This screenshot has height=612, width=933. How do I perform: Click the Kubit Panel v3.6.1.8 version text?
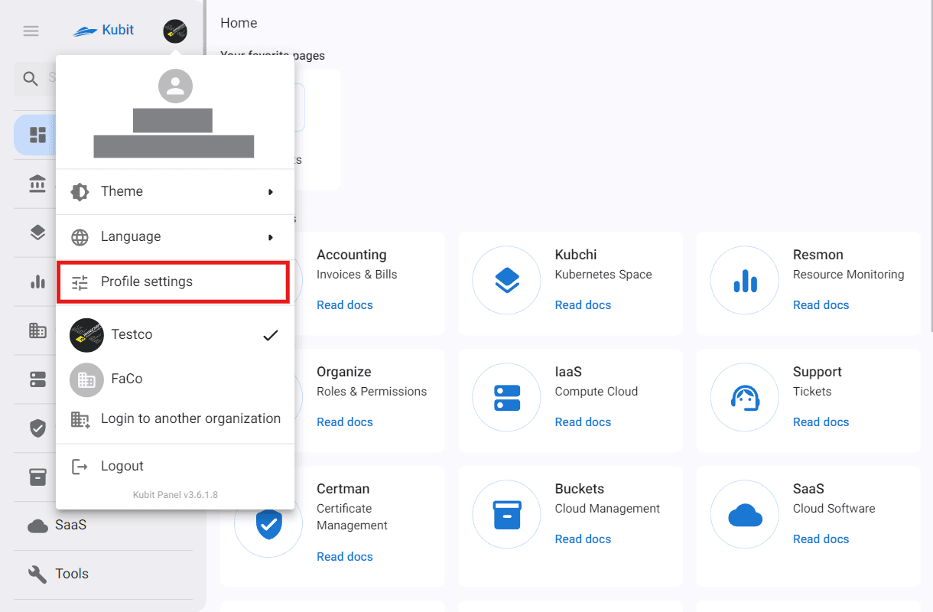tap(175, 495)
